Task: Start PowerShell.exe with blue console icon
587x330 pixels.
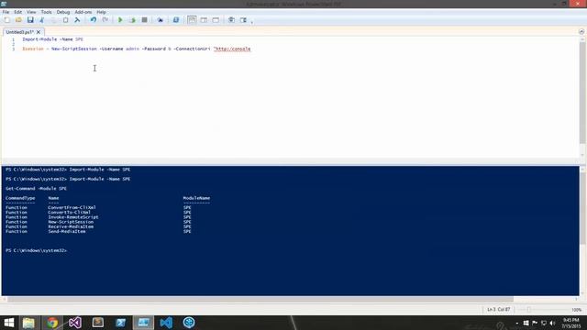Action: [x=175, y=20]
